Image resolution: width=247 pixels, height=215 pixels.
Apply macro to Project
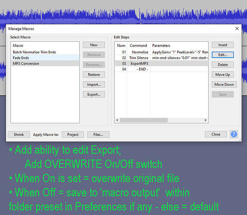click(x=73, y=135)
